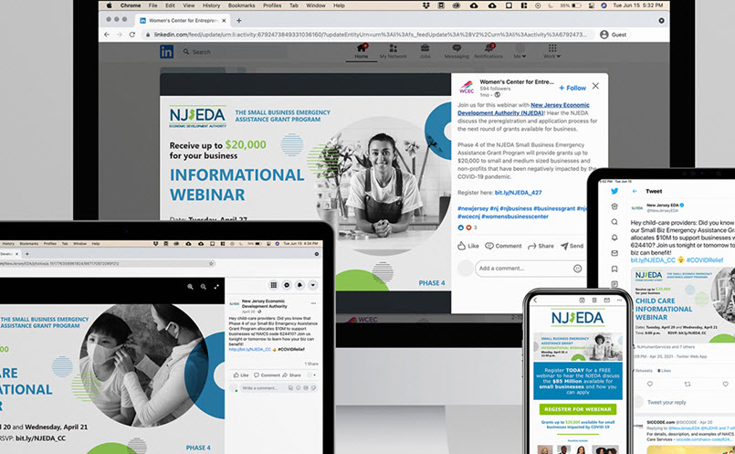This screenshot has width=735, height=454.
Task: Open Help menu in laptop menu bar
Action: [x=96, y=244]
